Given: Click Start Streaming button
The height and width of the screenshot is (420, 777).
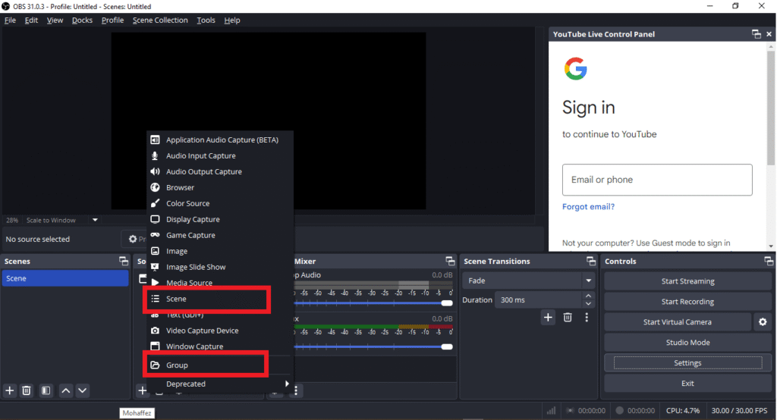Looking at the screenshot, I should click(687, 281).
